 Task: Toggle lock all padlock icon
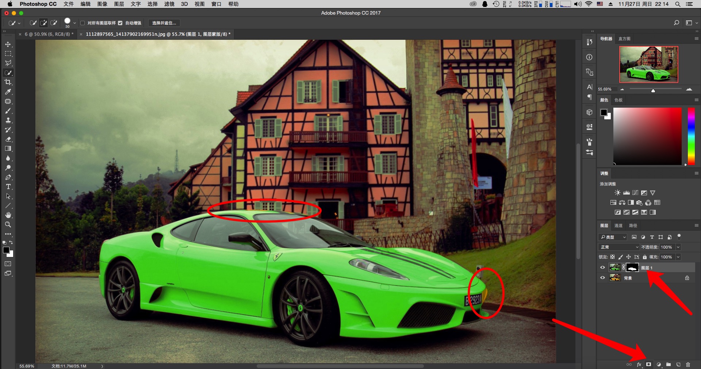click(x=645, y=257)
